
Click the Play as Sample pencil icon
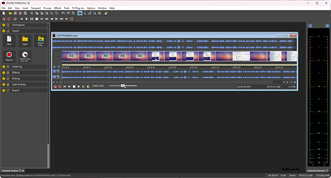84,87
